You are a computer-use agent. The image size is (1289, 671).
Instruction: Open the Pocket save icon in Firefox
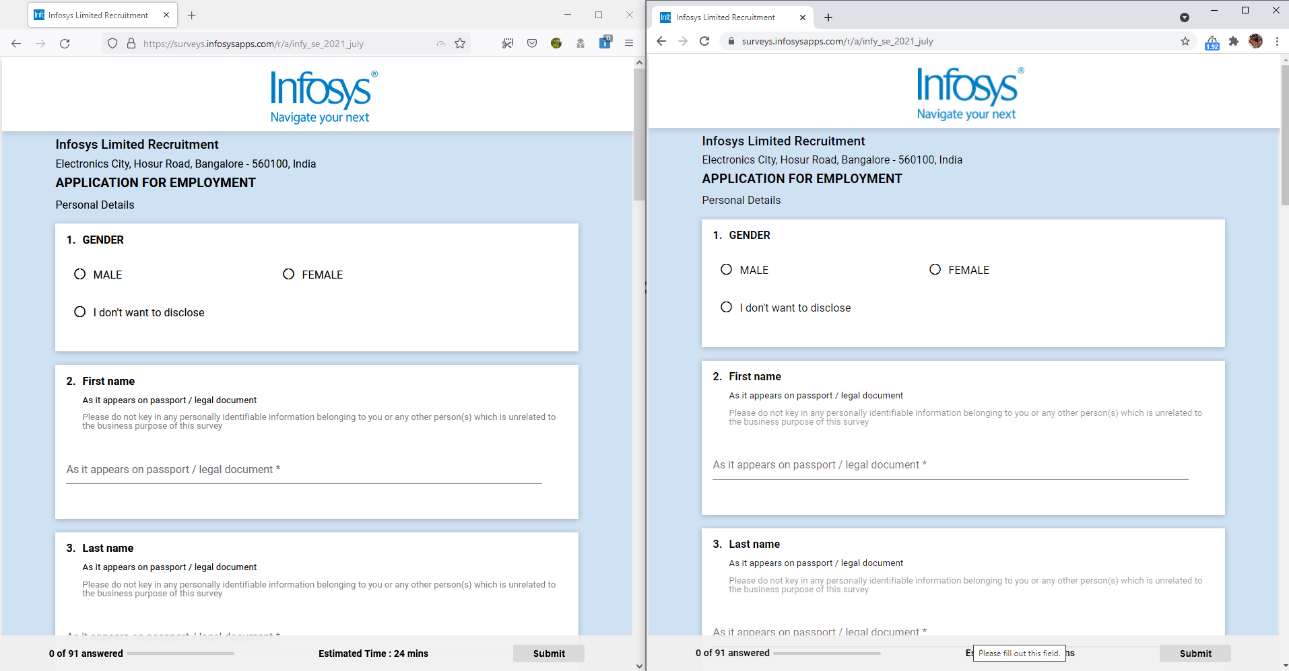pyautogui.click(x=532, y=42)
